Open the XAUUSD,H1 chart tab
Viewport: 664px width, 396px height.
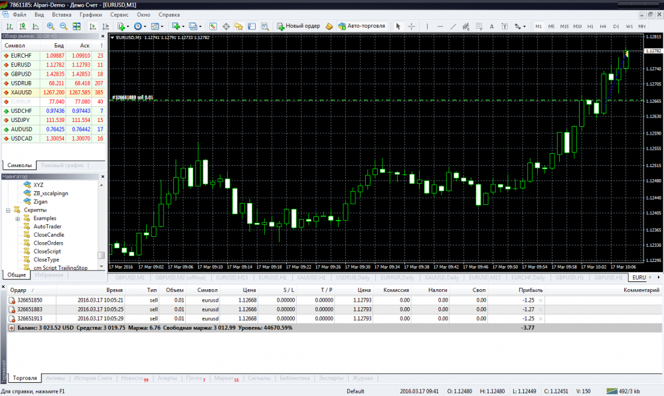click(311, 277)
